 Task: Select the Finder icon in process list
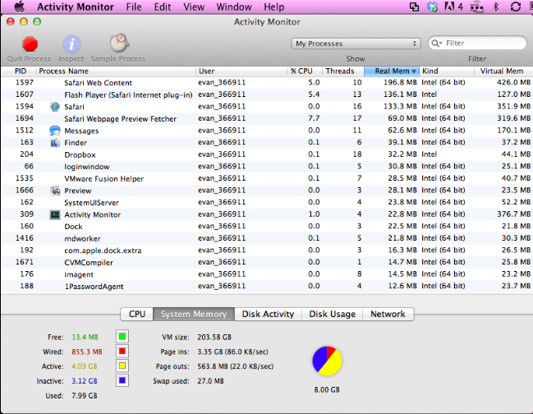[x=55, y=143]
